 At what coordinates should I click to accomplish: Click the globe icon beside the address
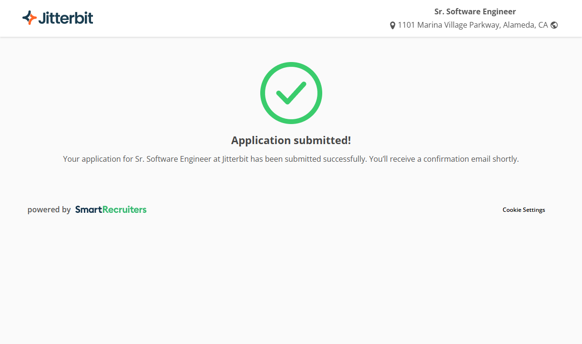click(x=554, y=25)
